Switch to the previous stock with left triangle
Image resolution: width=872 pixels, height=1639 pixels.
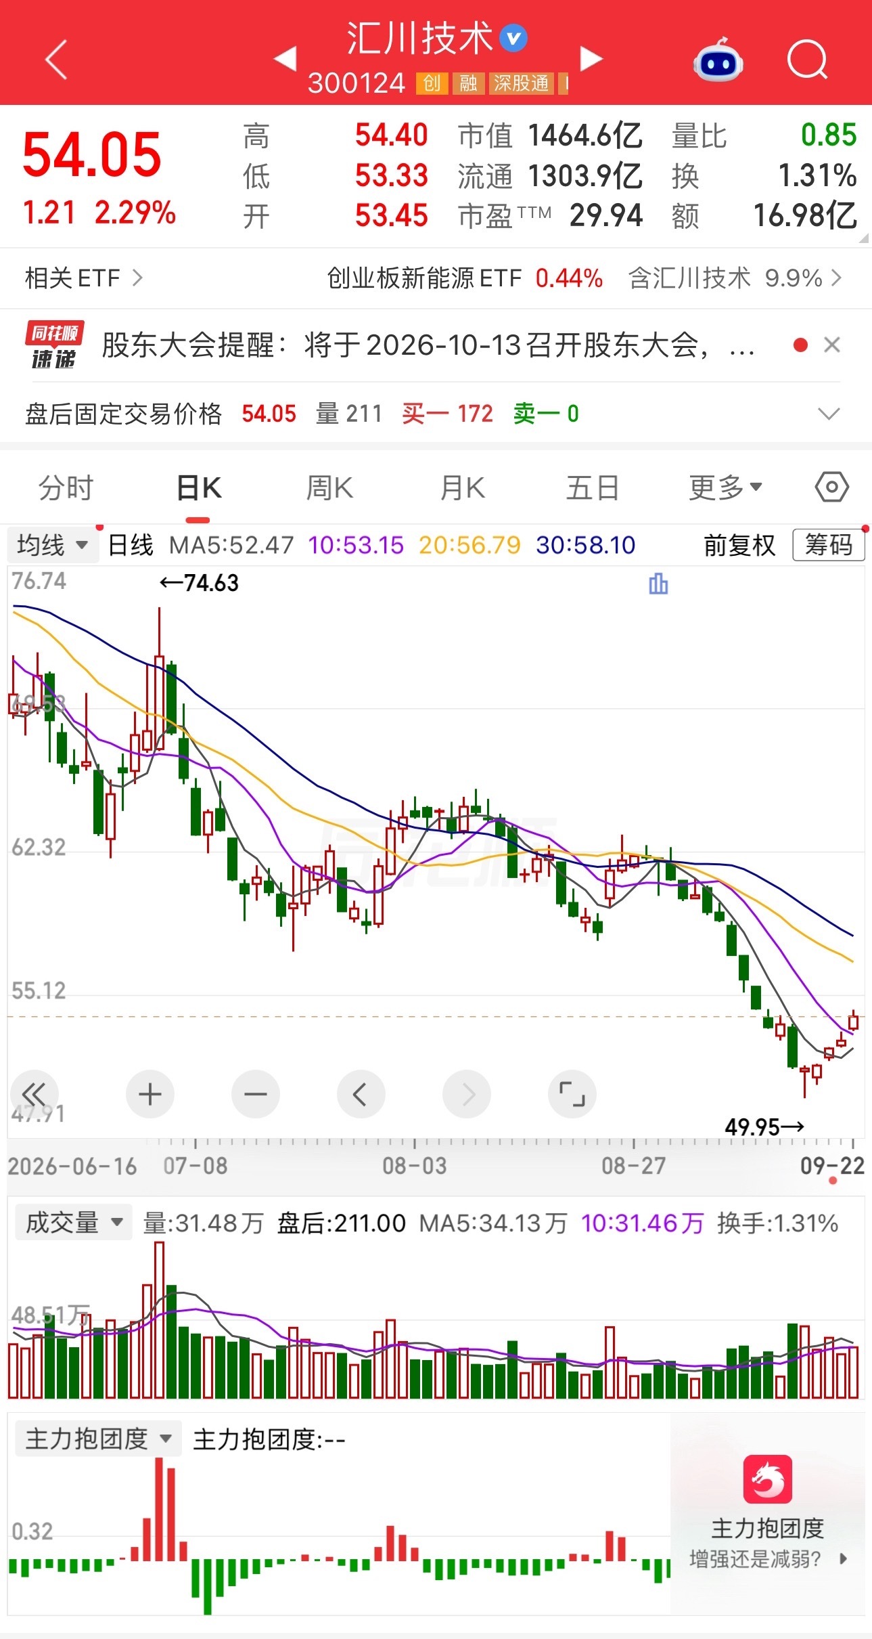[285, 58]
